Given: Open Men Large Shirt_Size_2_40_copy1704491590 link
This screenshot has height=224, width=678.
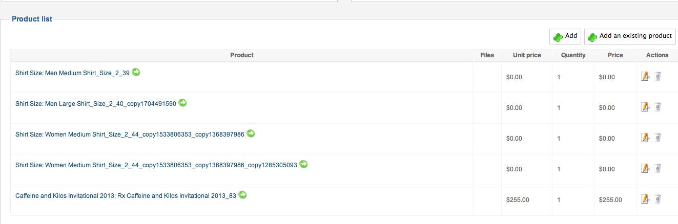Looking at the screenshot, I should (x=96, y=104).
